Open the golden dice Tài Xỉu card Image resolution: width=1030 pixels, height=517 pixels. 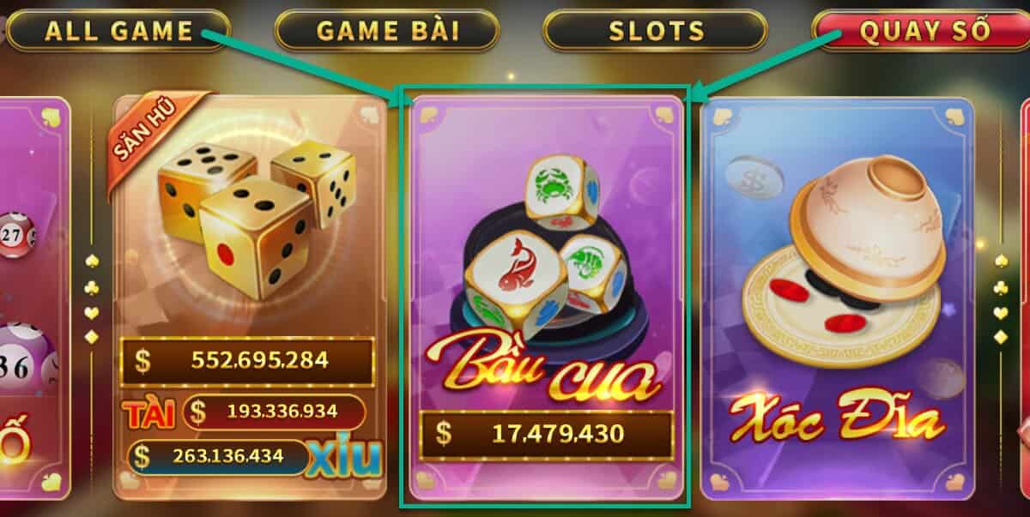point(251,298)
